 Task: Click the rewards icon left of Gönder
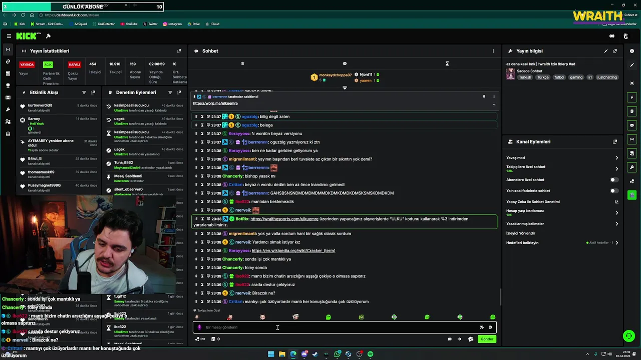click(x=470, y=339)
